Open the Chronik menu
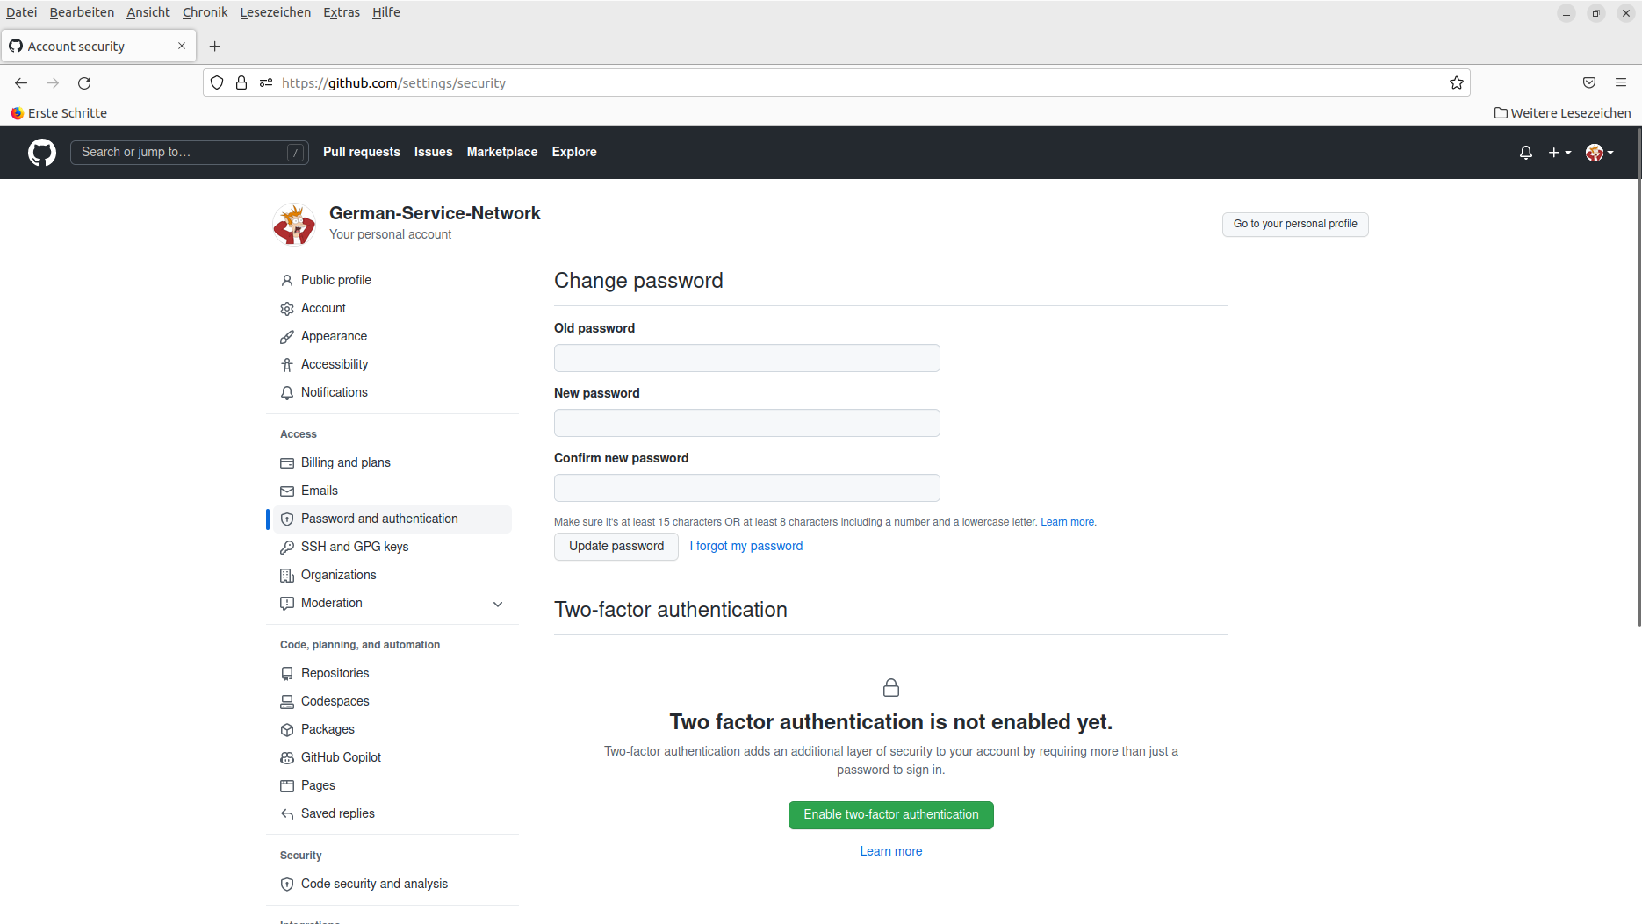Viewport: 1642px width, 924px height. point(205,12)
